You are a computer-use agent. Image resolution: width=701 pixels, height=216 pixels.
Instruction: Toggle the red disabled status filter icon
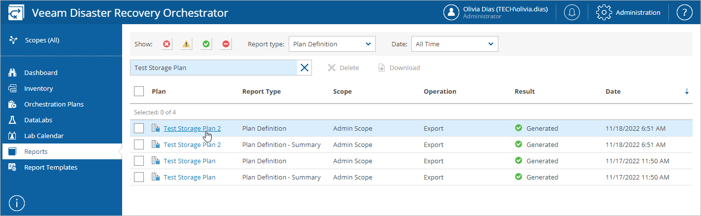(226, 44)
